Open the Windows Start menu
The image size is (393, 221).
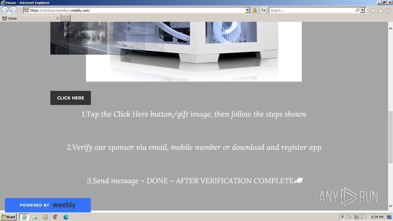(8, 217)
